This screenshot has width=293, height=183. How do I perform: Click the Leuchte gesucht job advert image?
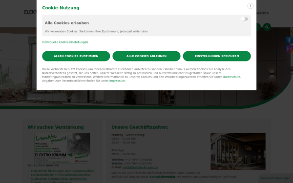tap(62, 148)
